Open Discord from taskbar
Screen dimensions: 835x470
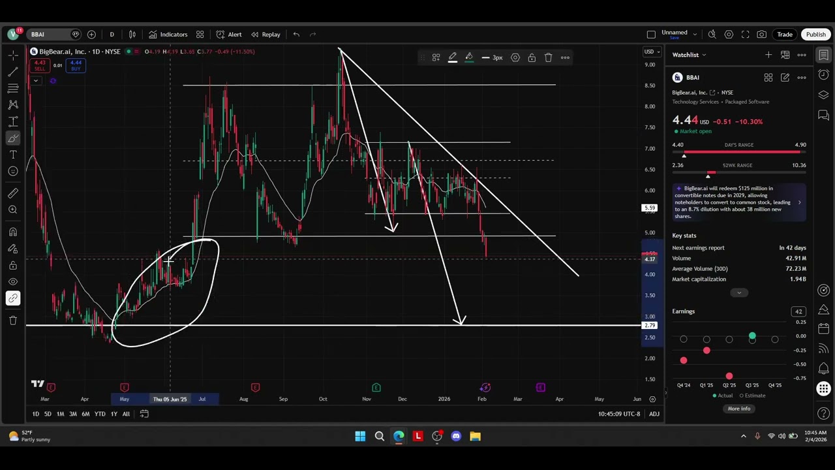coord(456,436)
